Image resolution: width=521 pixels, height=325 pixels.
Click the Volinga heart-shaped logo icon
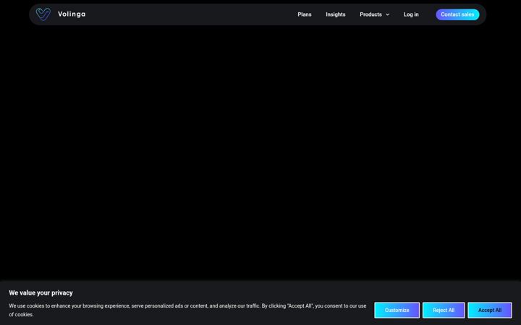(x=43, y=14)
